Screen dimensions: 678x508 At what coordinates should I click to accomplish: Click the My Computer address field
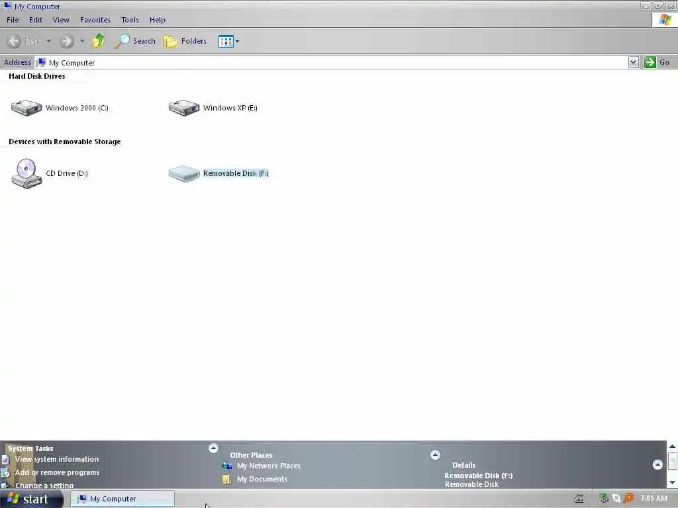click(x=331, y=63)
